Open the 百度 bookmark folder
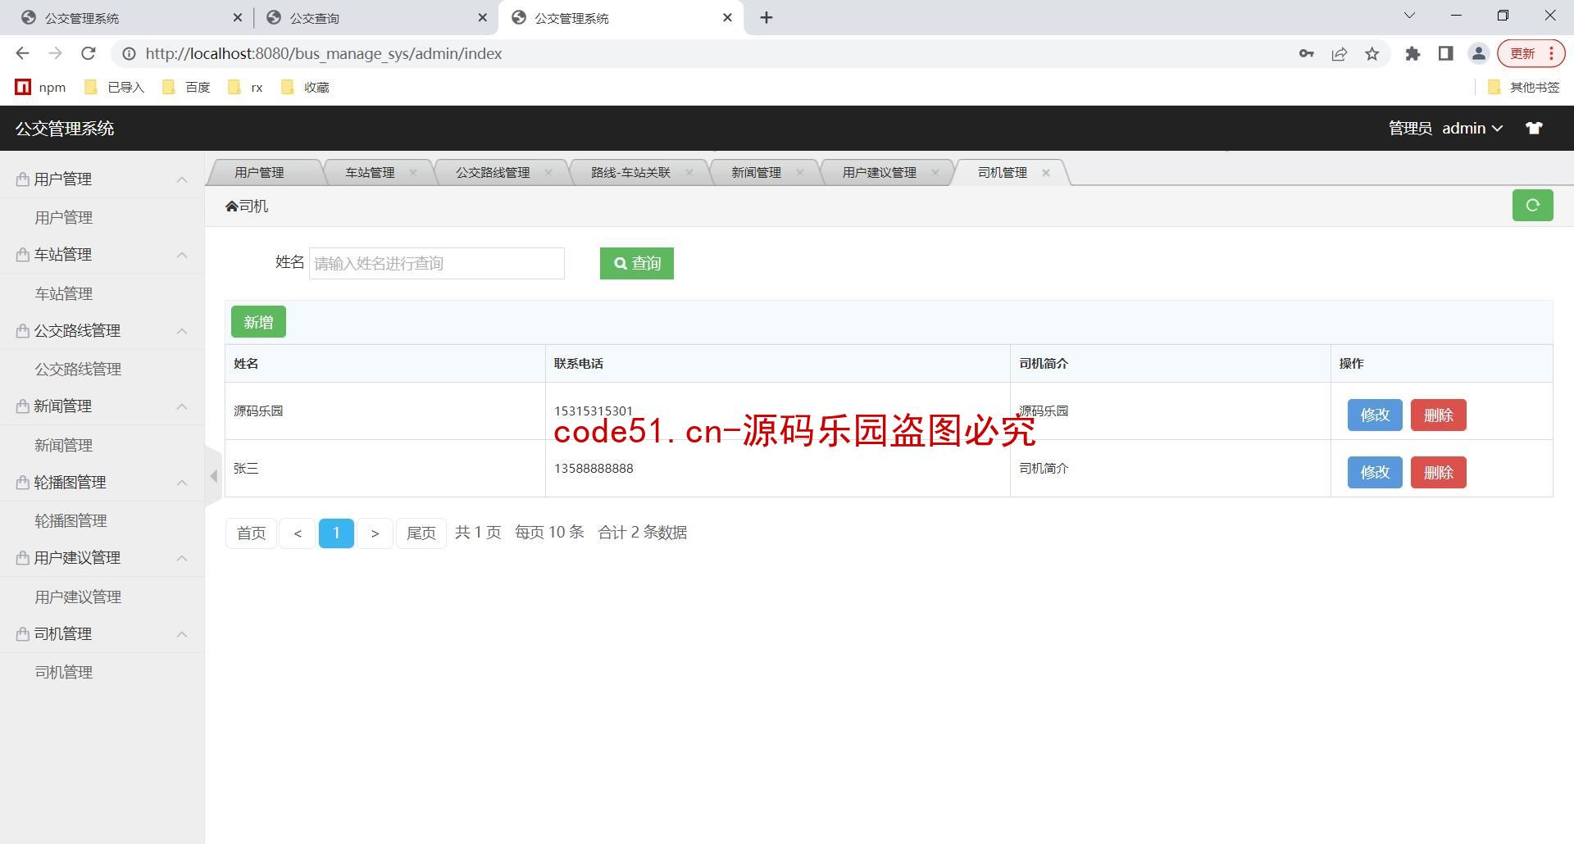Image resolution: width=1574 pixels, height=844 pixels. 186,87
